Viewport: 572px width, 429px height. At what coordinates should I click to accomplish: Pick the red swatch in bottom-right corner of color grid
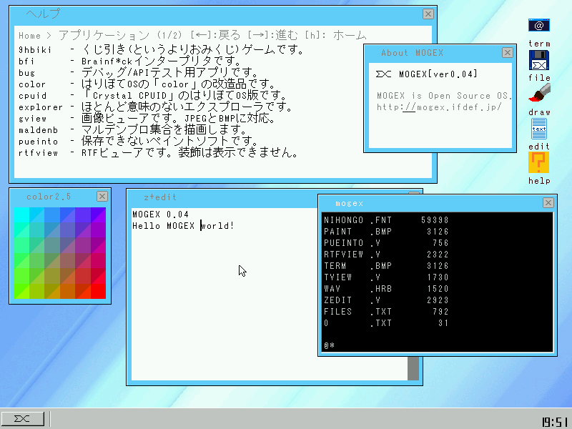tap(98, 291)
